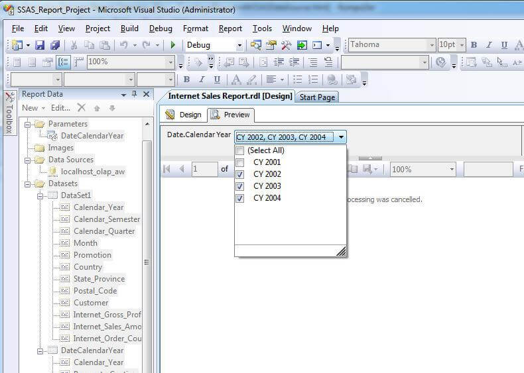
Task: Uncheck the CY 2003 checkbox
Action: (x=240, y=186)
